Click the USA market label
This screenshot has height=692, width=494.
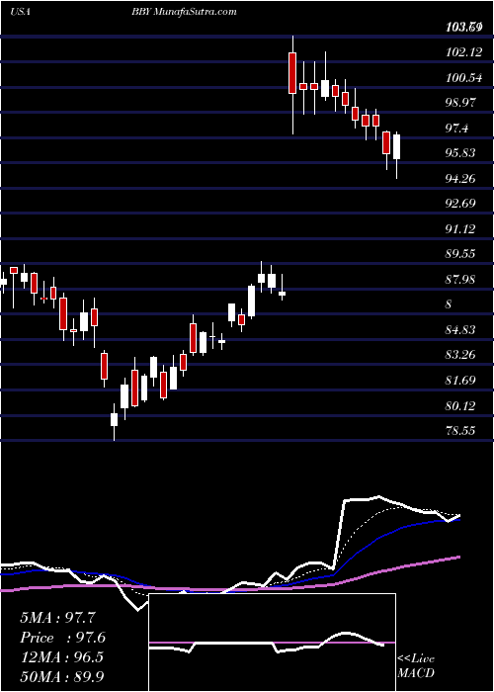(20, 12)
